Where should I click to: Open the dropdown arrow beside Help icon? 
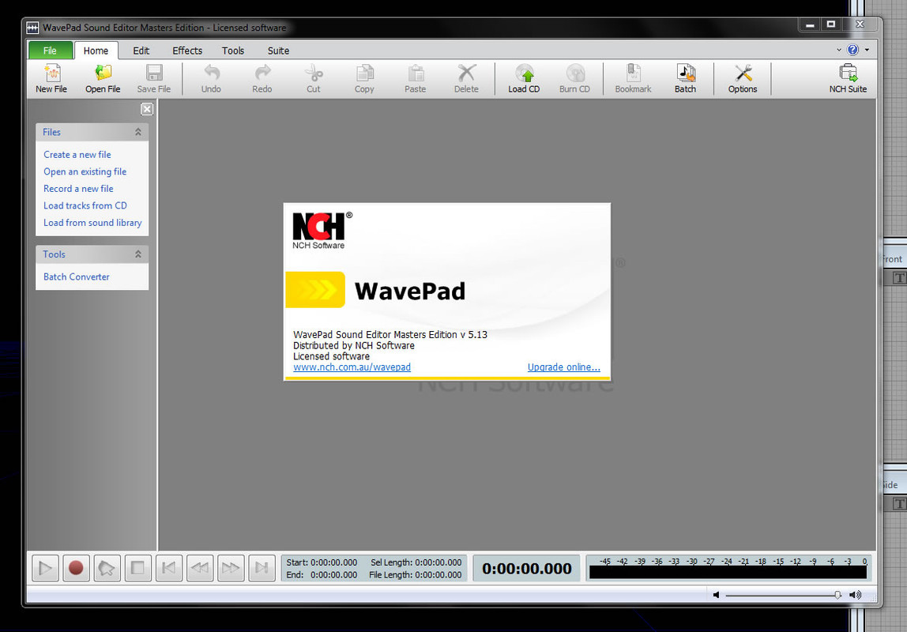point(867,50)
